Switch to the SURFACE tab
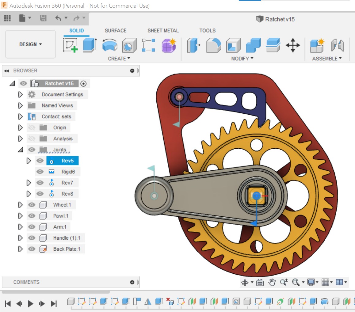The height and width of the screenshot is (312, 355). (116, 31)
